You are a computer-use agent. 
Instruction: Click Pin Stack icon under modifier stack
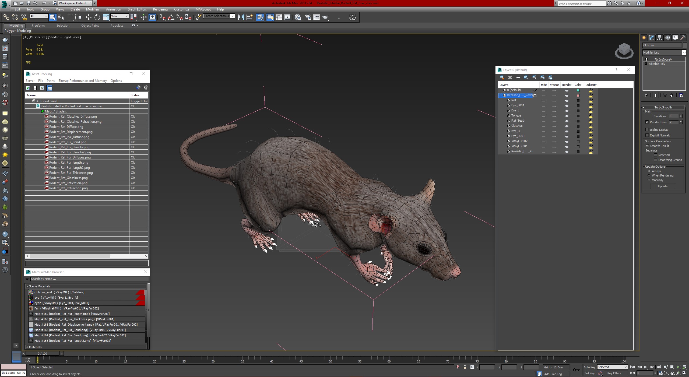point(646,95)
